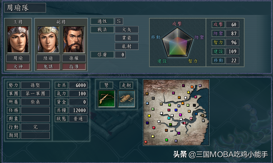Image resolution: width=273 pixels, height=163 pixels.
Task: Click the 周瑜 name plate
Action: coord(18,58)
